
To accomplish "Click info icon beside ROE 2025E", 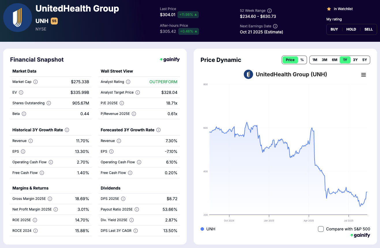I will (x=35, y=220).
